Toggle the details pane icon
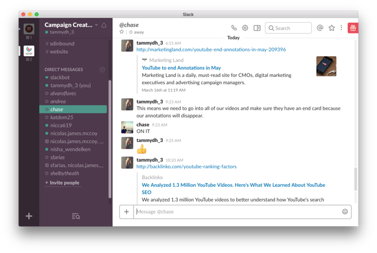Screen dimensions: 377x253 coord(257,28)
